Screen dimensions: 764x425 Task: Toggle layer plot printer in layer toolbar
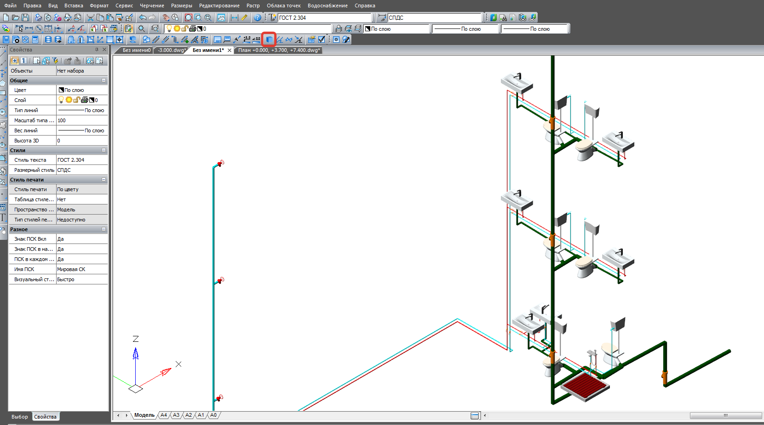coord(192,29)
